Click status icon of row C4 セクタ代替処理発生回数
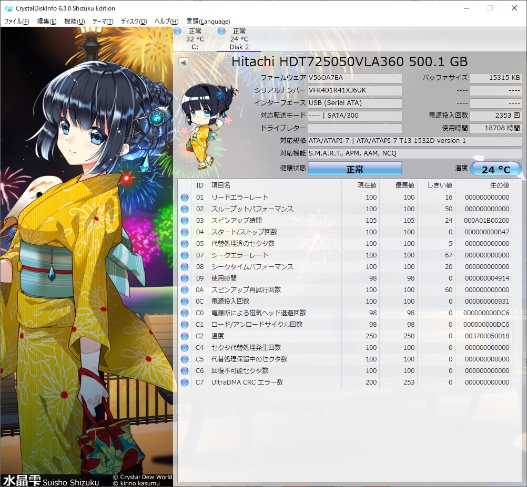This screenshot has width=527, height=487. pyautogui.click(x=185, y=348)
